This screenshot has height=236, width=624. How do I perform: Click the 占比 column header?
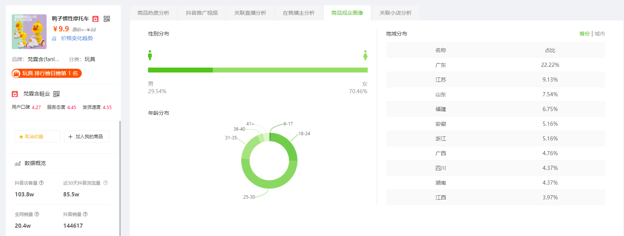pos(550,50)
